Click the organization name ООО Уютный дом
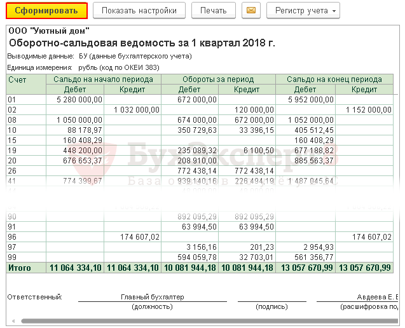 49,31
